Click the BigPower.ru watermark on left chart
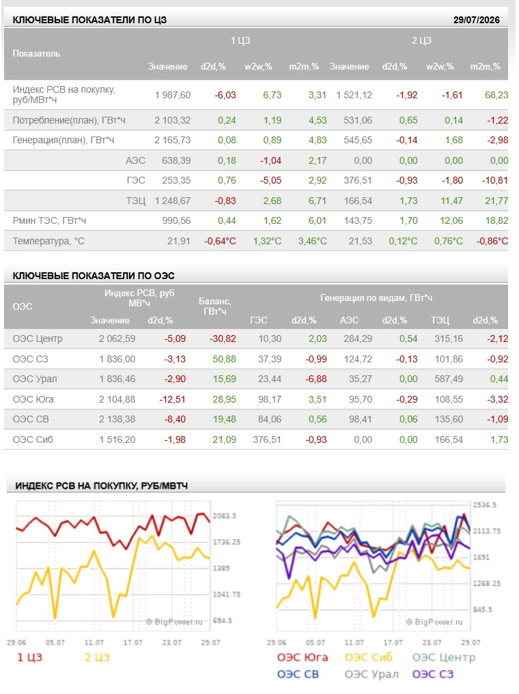Image resolution: width=519 pixels, height=694 pixels. point(174,622)
